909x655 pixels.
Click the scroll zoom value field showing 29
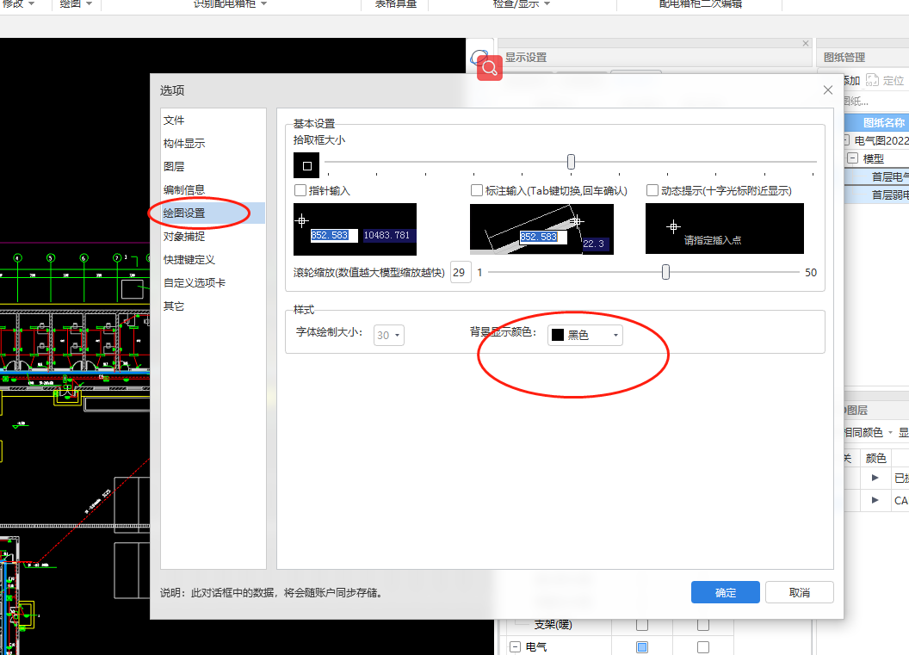coord(461,270)
